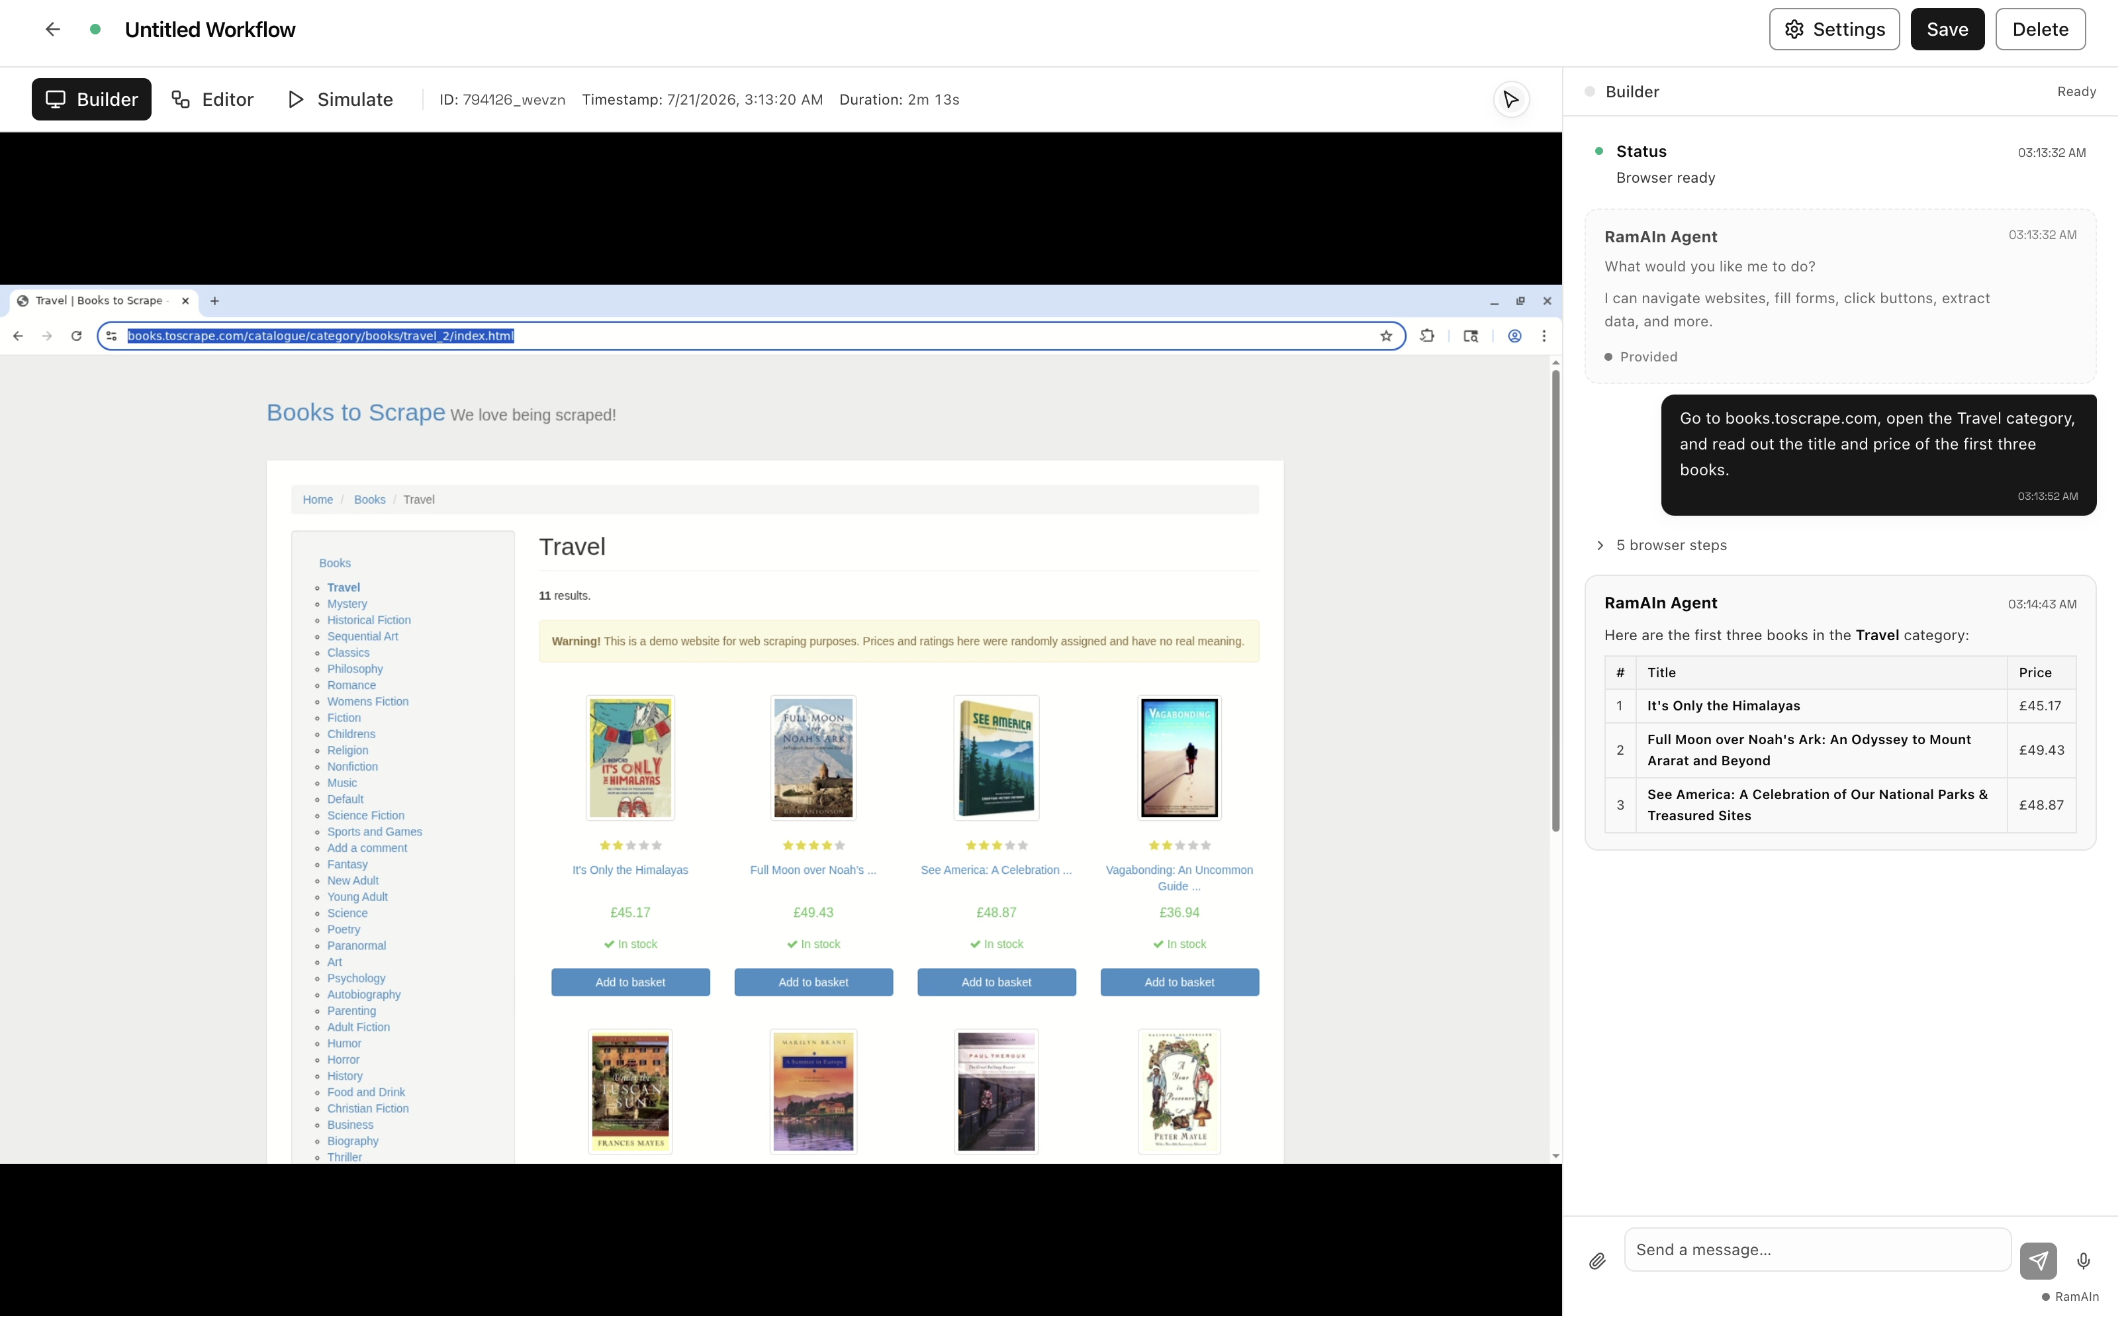Open the browser three-dot menu
The height and width of the screenshot is (1324, 2126).
tap(1549, 337)
